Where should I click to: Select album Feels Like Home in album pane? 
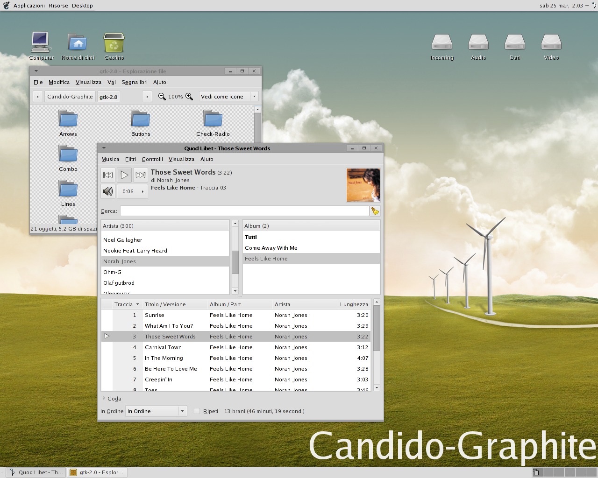pyautogui.click(x=311, y=259)
